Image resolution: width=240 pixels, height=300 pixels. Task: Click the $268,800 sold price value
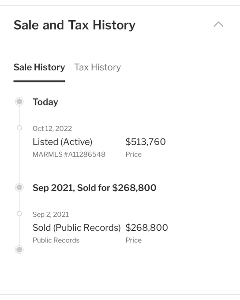[146, 228]
